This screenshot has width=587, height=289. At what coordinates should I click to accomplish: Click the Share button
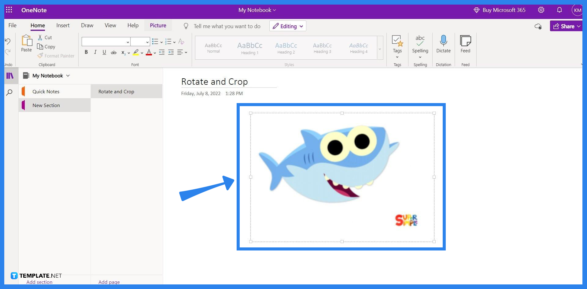point(566,26)
